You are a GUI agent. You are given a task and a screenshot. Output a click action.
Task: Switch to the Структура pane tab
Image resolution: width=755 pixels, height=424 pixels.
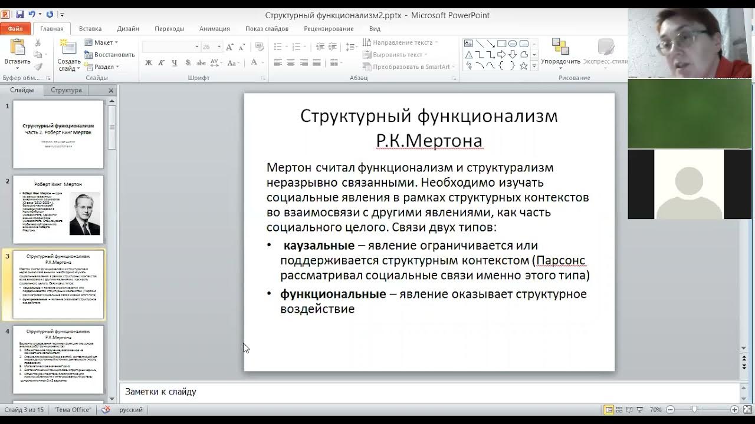pos(66,90)
